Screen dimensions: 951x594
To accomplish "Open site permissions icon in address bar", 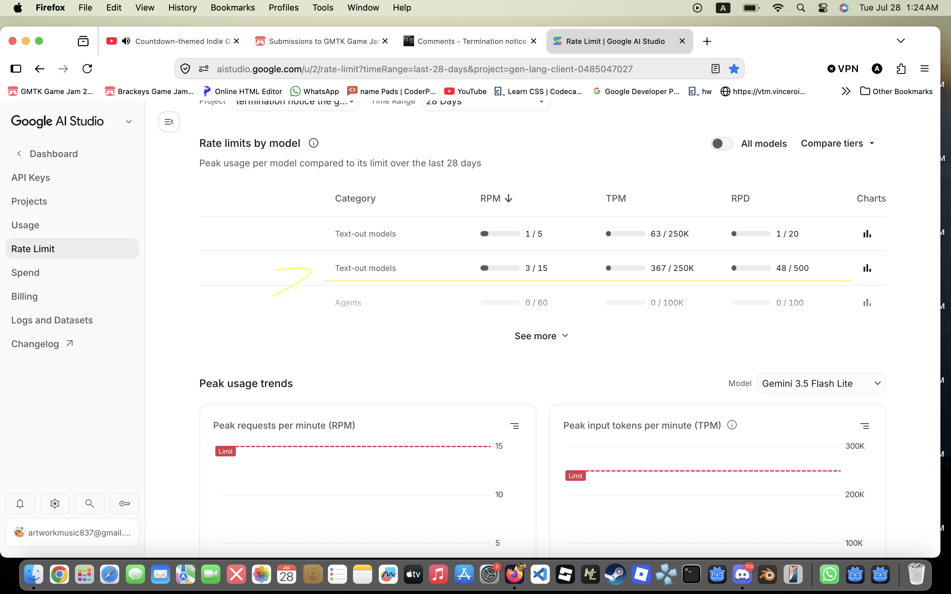I will click(x=203, y=69).
